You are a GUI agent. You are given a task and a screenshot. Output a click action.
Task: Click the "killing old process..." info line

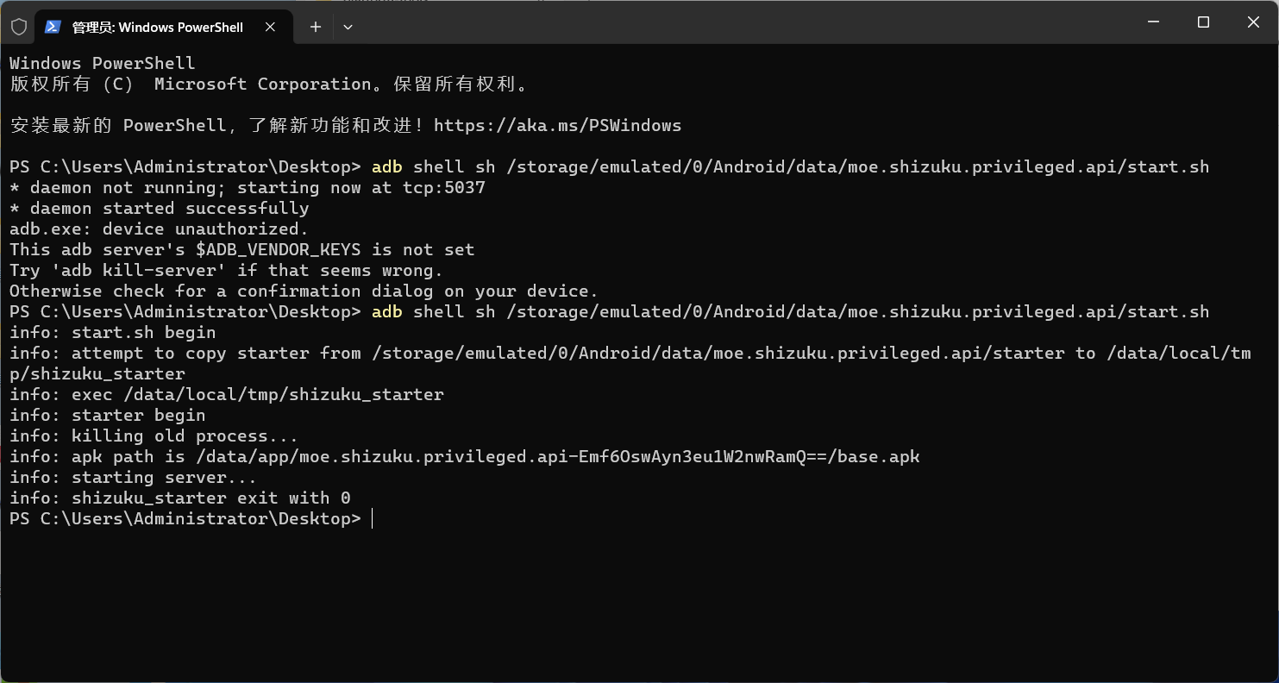pos(154,435)
